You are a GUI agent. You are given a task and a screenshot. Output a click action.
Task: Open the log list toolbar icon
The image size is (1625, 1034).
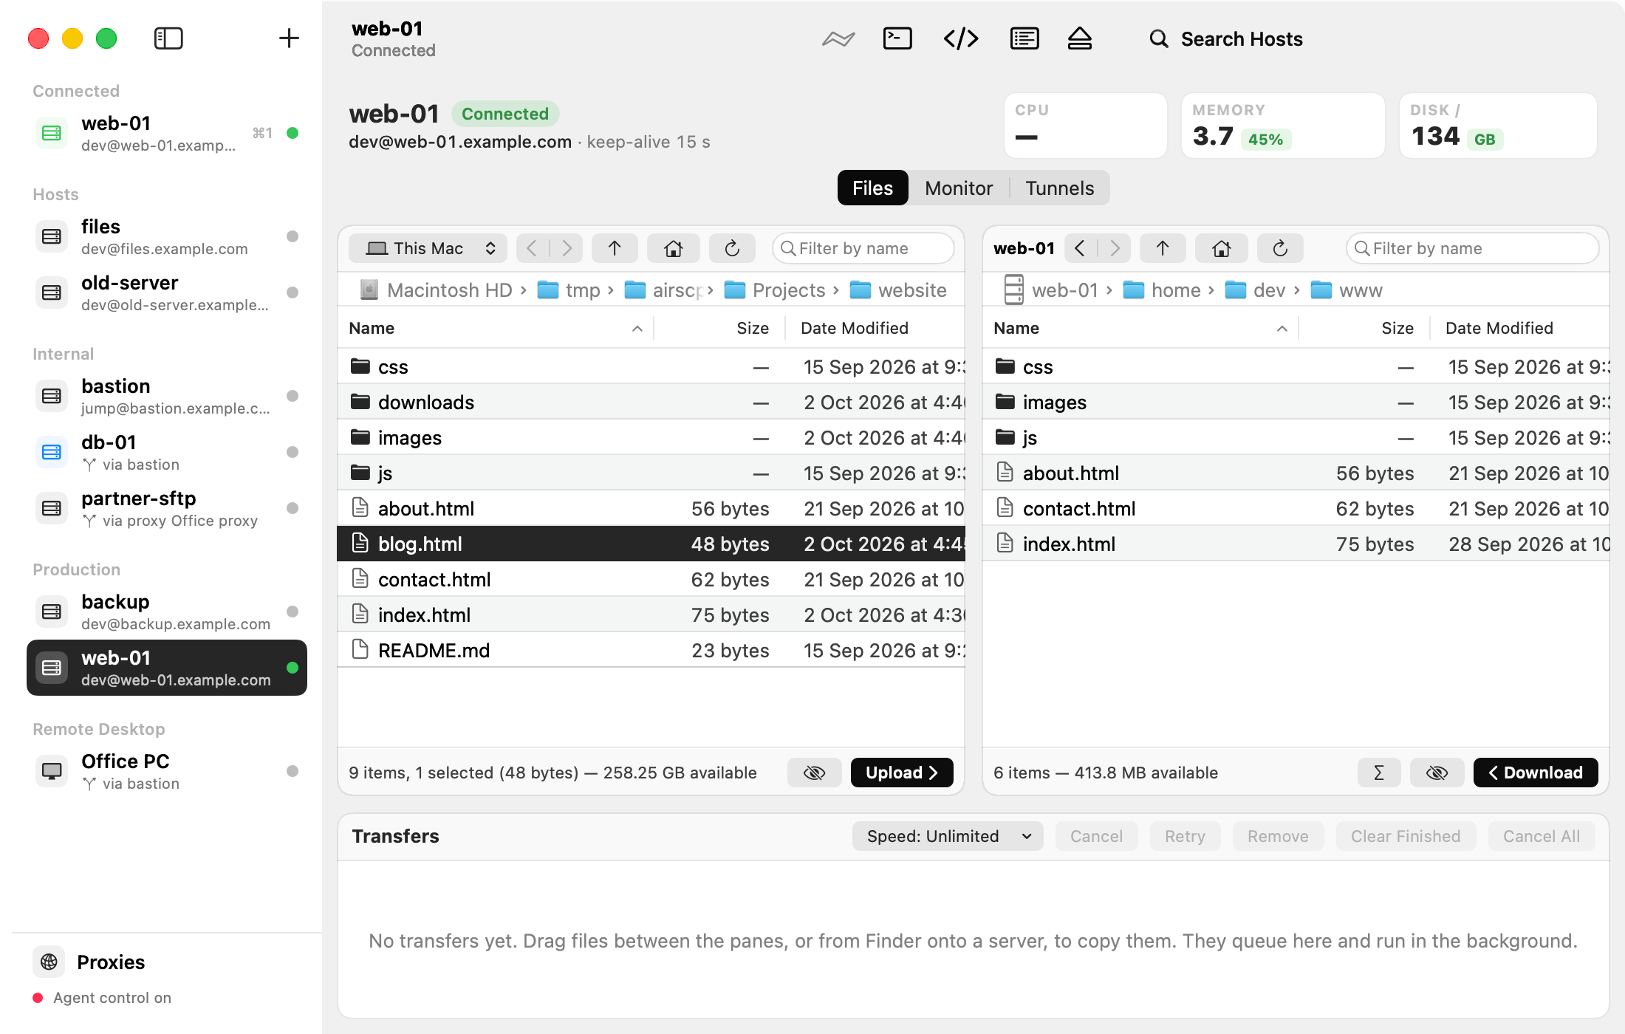[1024, 38]
